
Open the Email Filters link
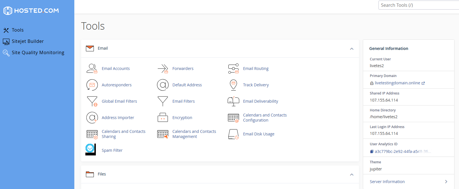click(x=183, y=101)
